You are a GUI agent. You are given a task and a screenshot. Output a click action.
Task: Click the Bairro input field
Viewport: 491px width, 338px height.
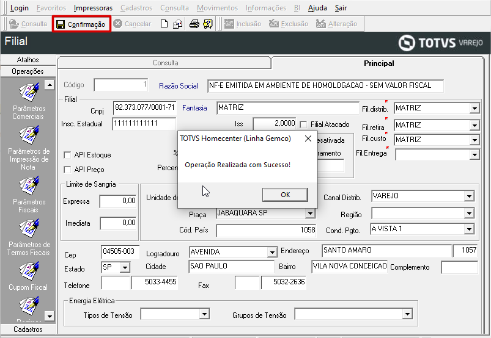350,267
